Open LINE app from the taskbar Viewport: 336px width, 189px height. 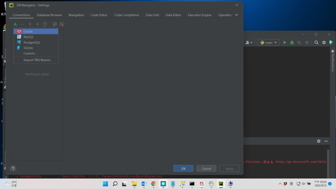coord(163,184)
